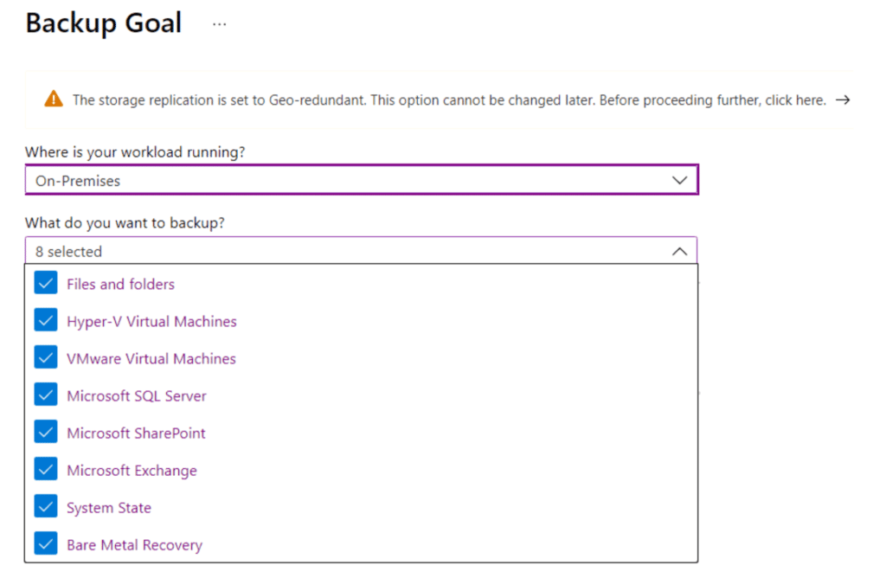Untick the Microsoft SharePoint checkbox
The width and height of the screenshot is (886, 578).
(x=46, y=433)
